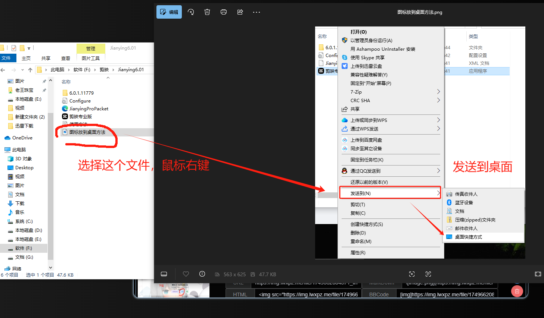Viewport: 544px width, 318px height.
Task: Click the zoom-to-fit icon in the bottom bar
Action: tap(412, 274)
